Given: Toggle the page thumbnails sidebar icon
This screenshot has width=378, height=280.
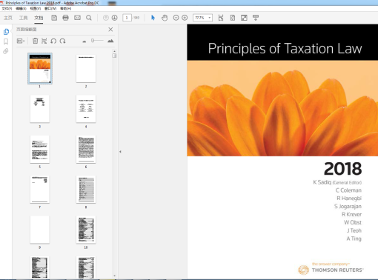Looking at the screenshot, I should click(x=6, y=32).
